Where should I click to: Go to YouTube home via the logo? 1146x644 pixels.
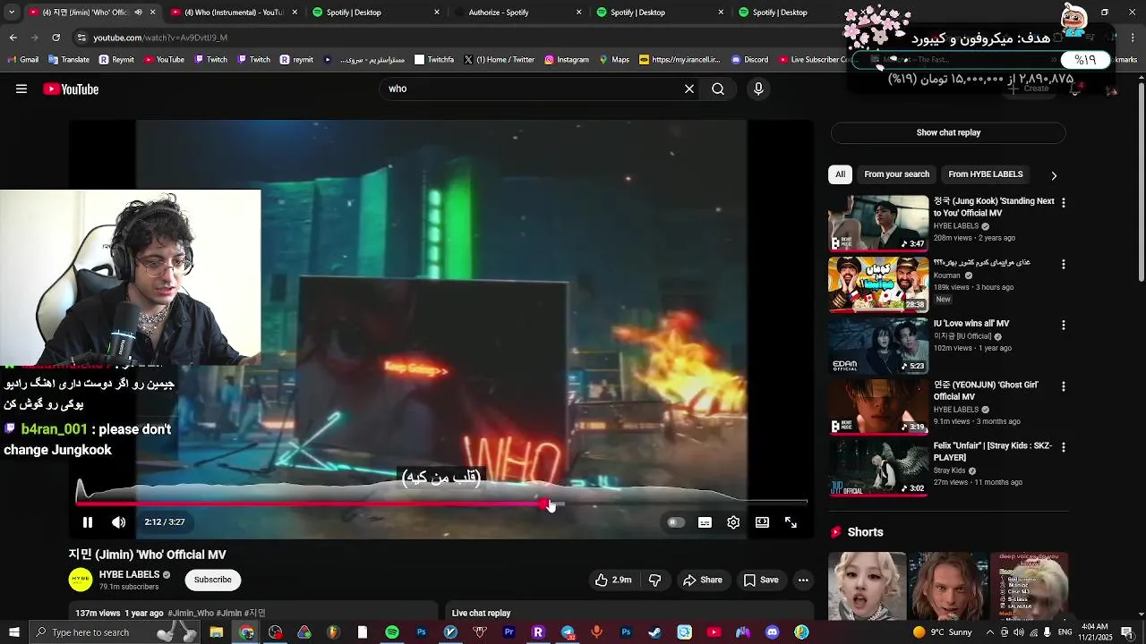coord(71,89)
